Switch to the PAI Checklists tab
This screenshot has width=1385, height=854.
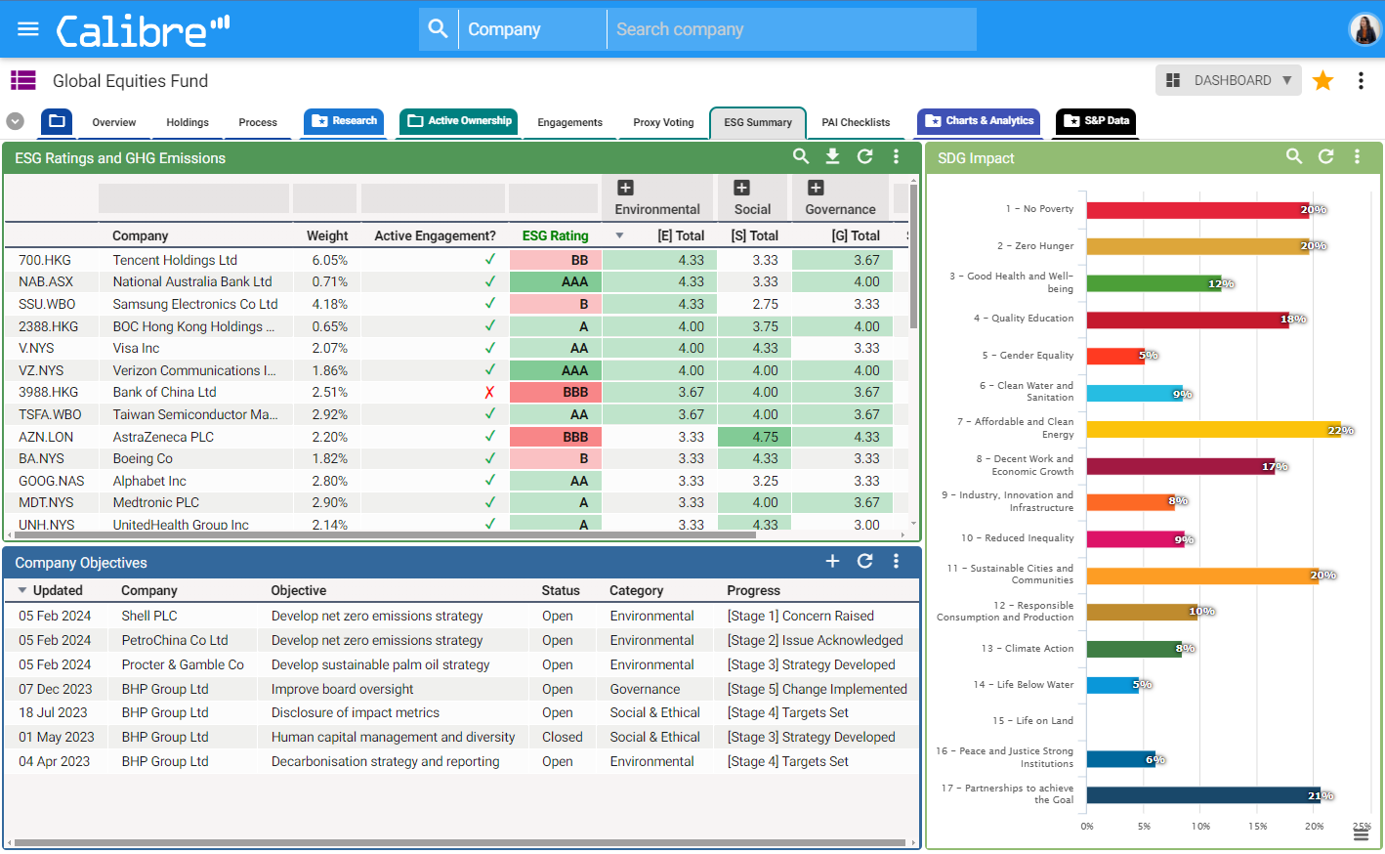pos(856,122)
